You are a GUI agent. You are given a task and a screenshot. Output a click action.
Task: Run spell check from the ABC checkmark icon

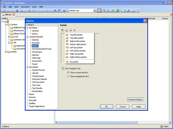(x=59, y=10)
